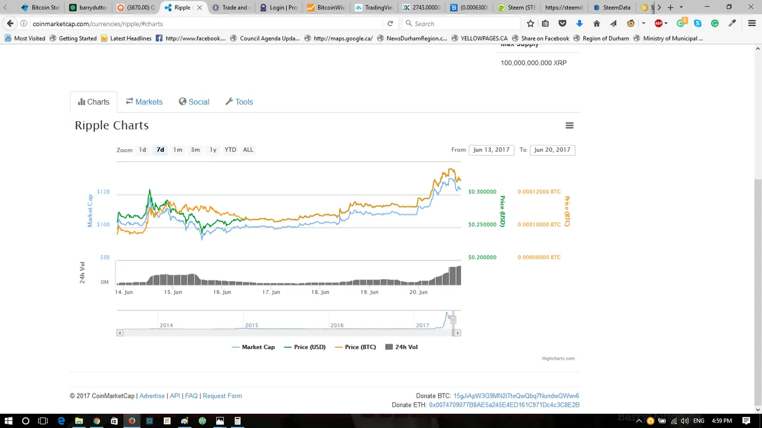
Task: Focus the Firefox search box
Action: 461,24
